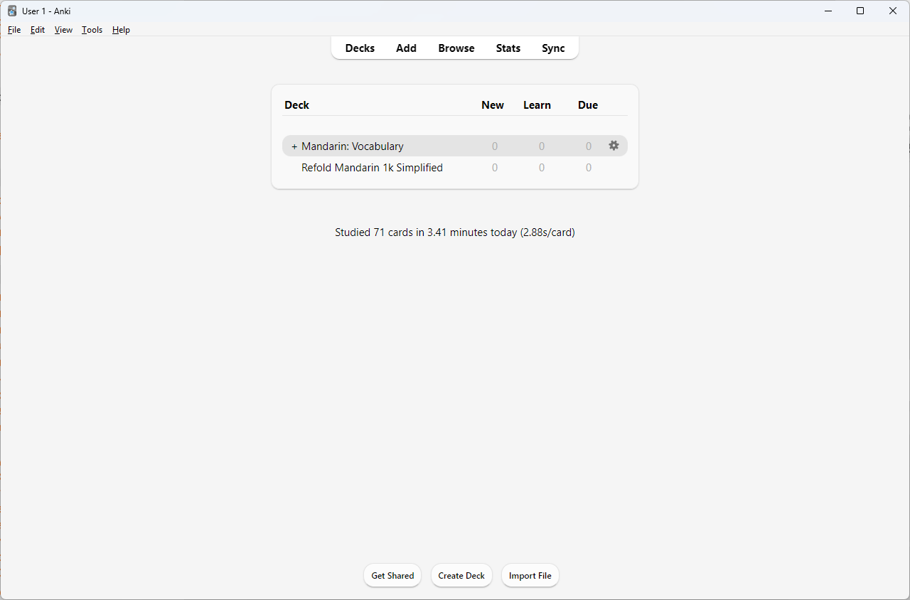Sync the collection

(x=553, y=48)
